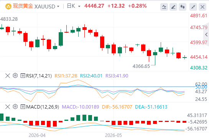Remove the RSI indicator panel

(x=8, y=76)
